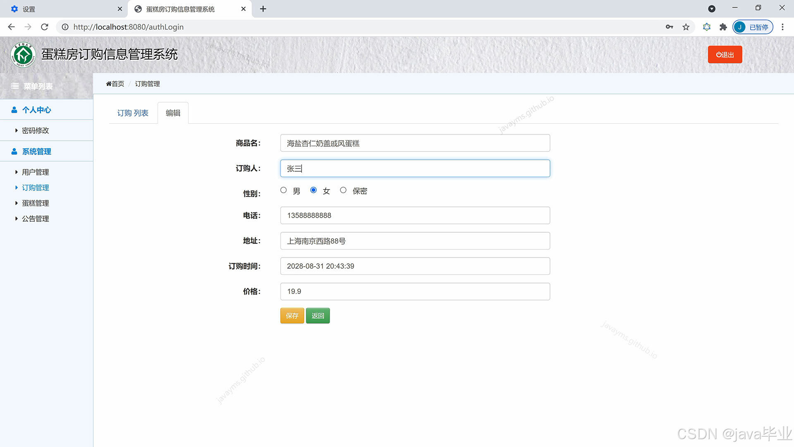Viewport: 794px width, 447px height.
Task: Close the 蛋糕房订购信息管理系统 tab
Action: [244, 9]
